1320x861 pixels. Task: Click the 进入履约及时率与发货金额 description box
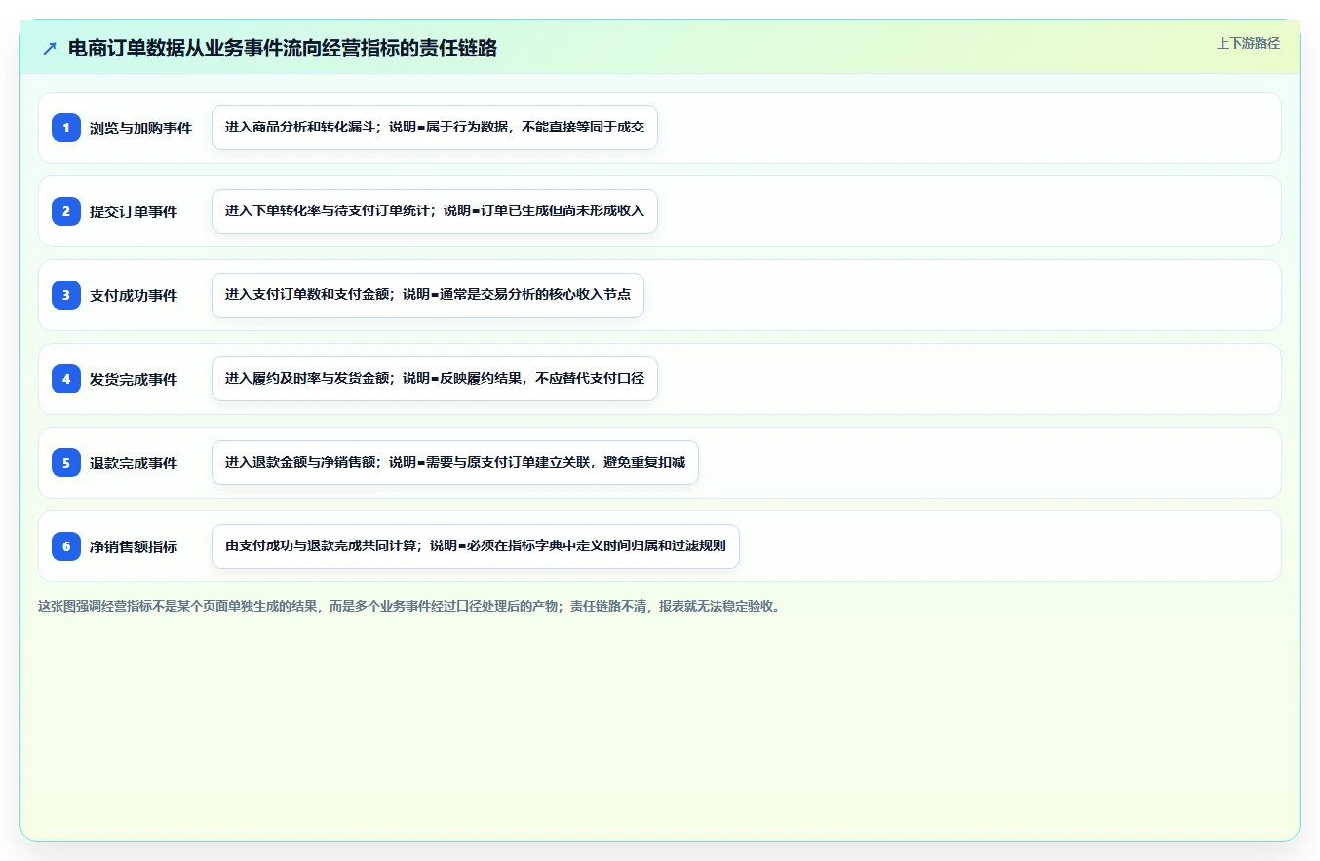pyautogui.click(x=435, y=379)
